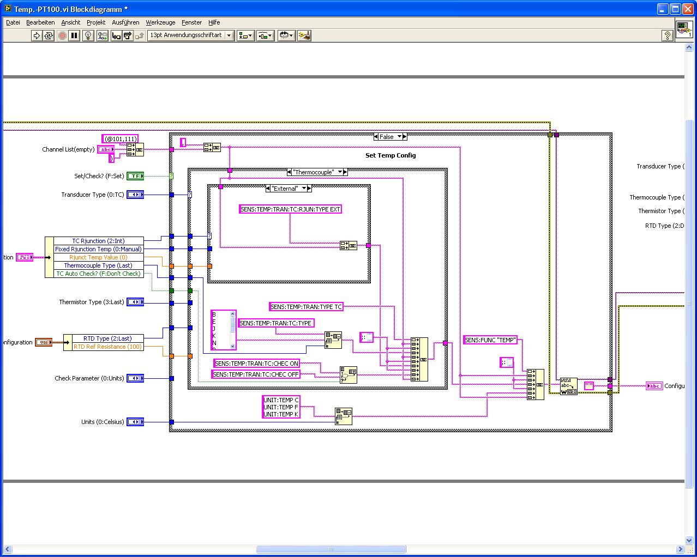Select the Configu string indicator abc terminal
The width and height of the screenshot is (697, 557).
click(654, 386)
